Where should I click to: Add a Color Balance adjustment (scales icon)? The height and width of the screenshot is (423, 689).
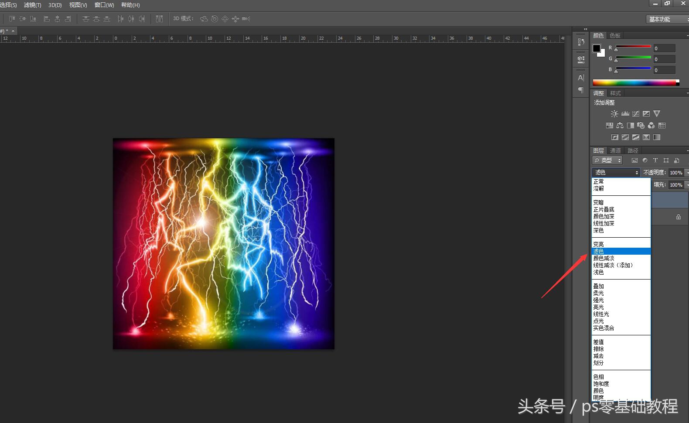[620, 126]
